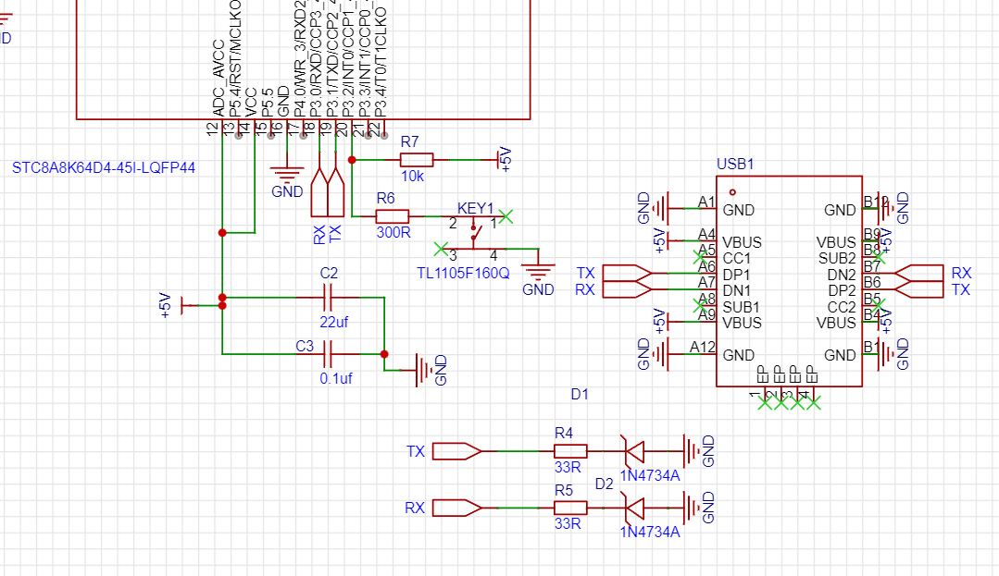Click the +5V symbol at USB1 pin A4
This screenshot has height=576, width=999.
661,240
